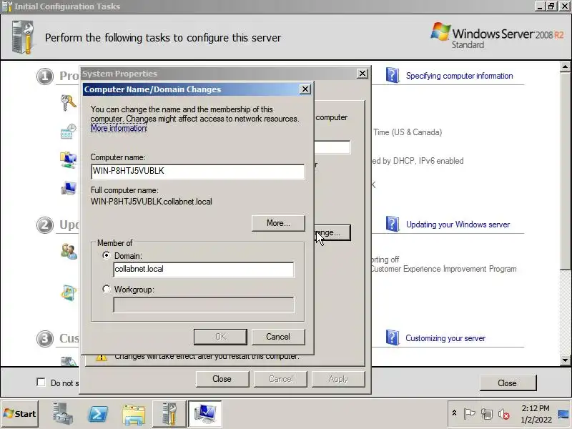Click the Computer name text field
This screenshot has width=572, height=429.
point(198,172)
